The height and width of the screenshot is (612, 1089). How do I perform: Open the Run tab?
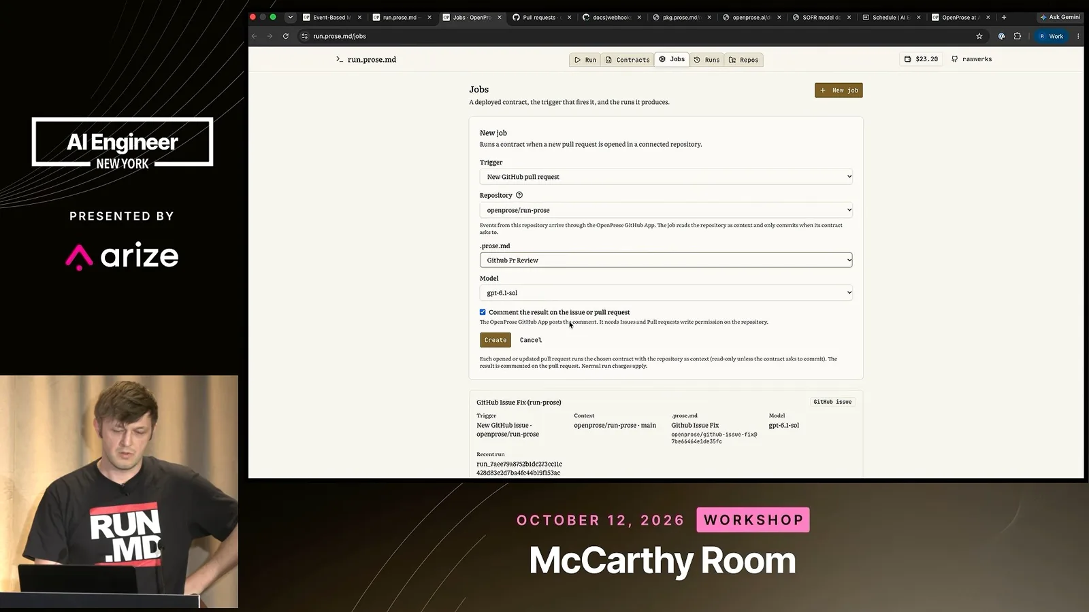[585, 60]
